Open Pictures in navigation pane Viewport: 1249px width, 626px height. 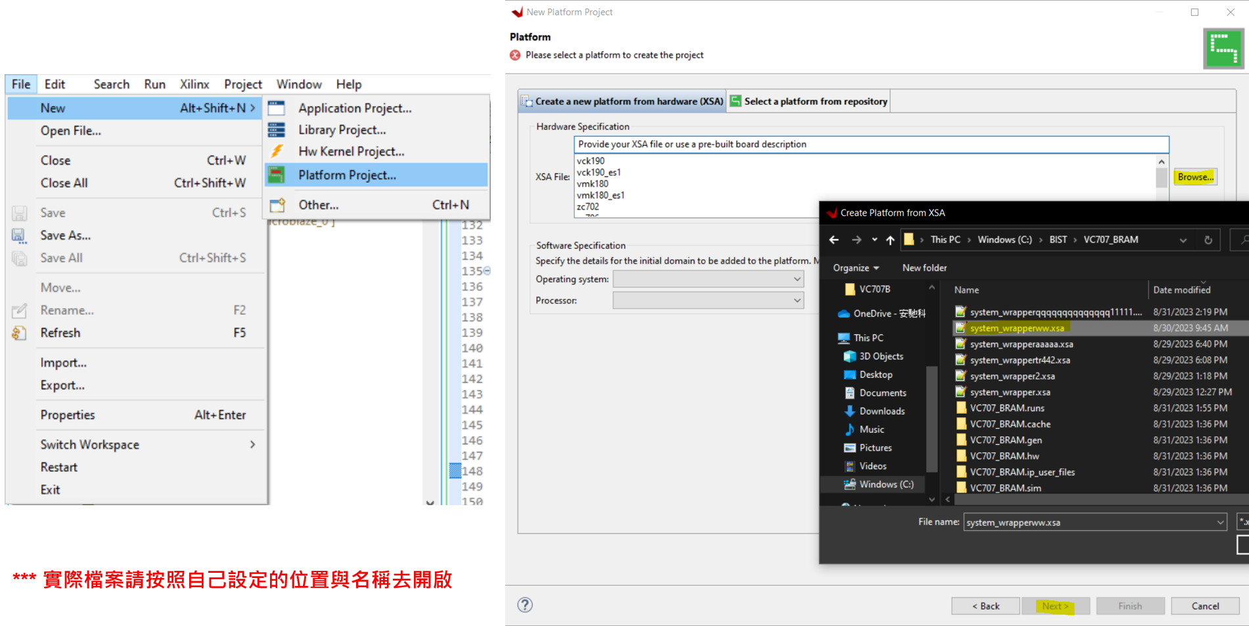pyautogui.click(x=868, y=448)
